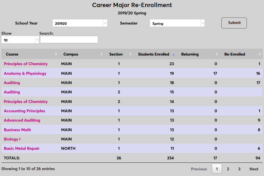Open Anatomy & Physiology course link
The image size is (264, 176).
click(25, 73)
